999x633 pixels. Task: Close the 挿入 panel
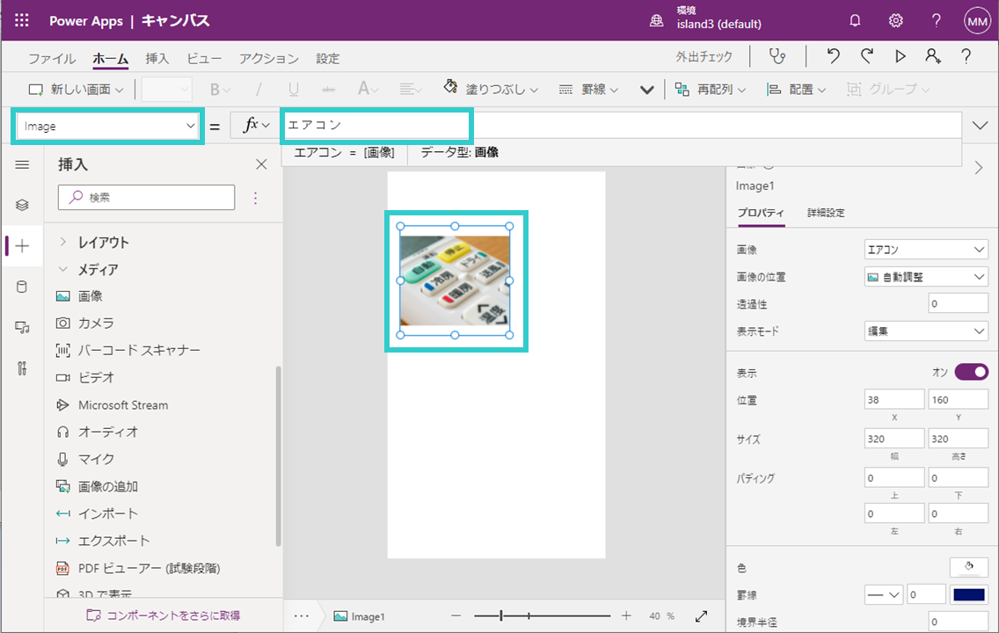[261, 164]
